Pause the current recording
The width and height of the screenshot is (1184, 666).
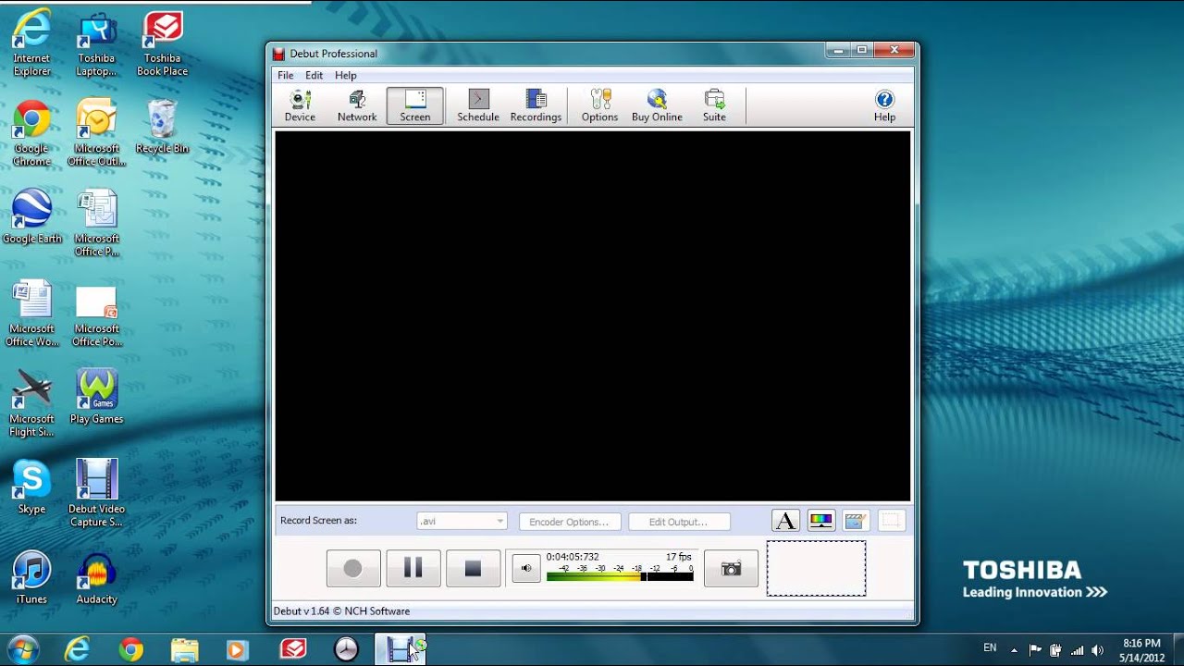(x=413, y=568)
